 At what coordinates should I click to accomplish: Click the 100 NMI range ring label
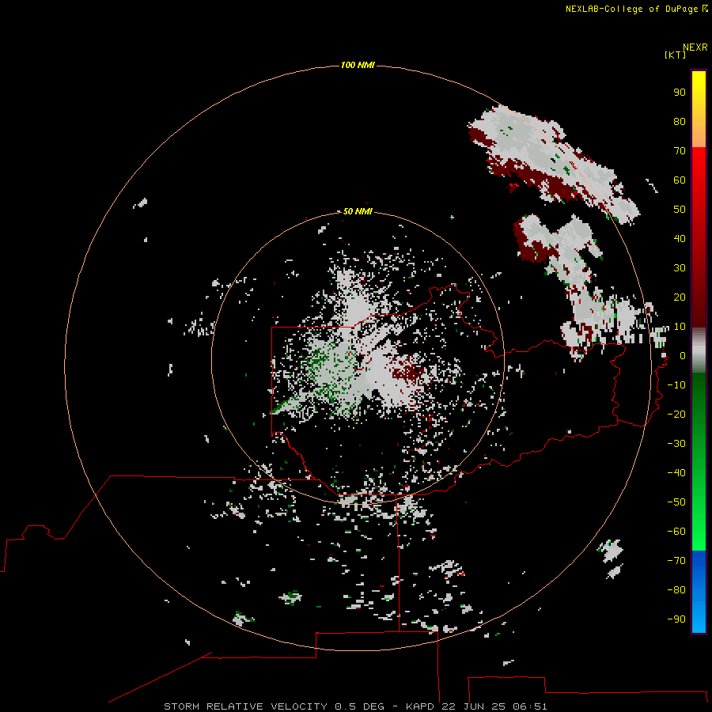click(x=358, y=66)
